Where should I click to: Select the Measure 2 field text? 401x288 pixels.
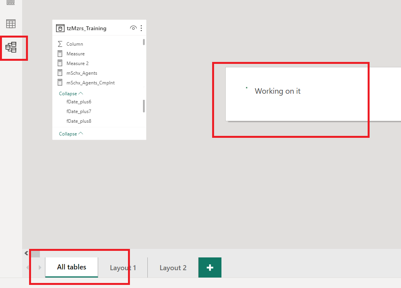[78, 63]
